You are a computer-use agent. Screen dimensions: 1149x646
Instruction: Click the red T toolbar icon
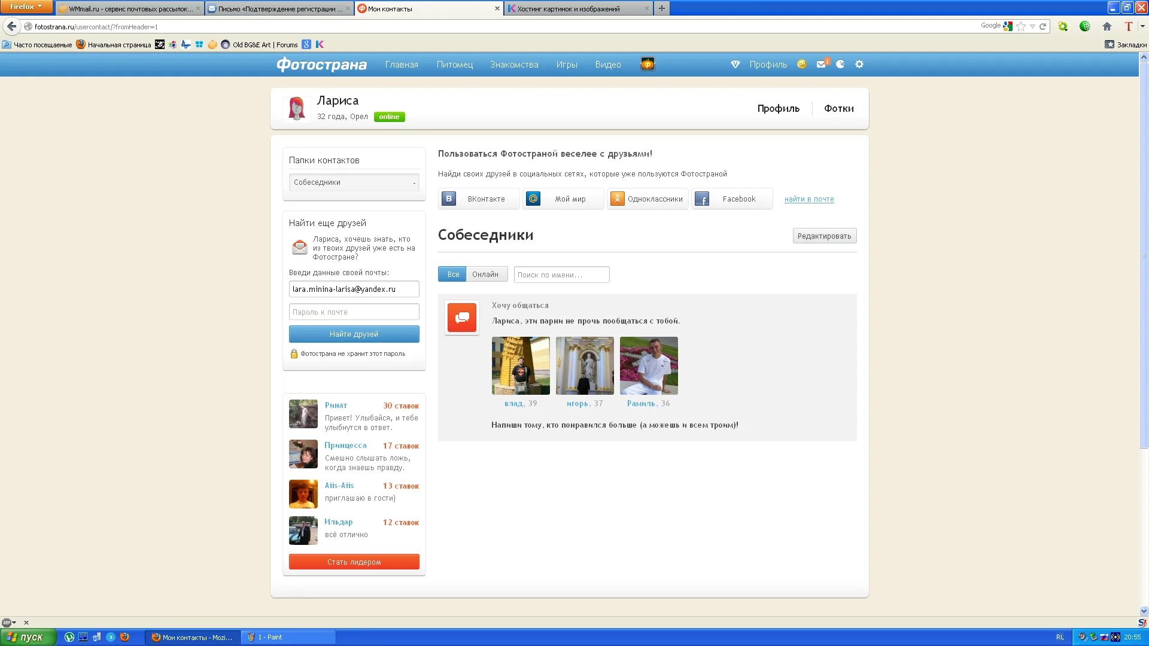[1129, 26]
